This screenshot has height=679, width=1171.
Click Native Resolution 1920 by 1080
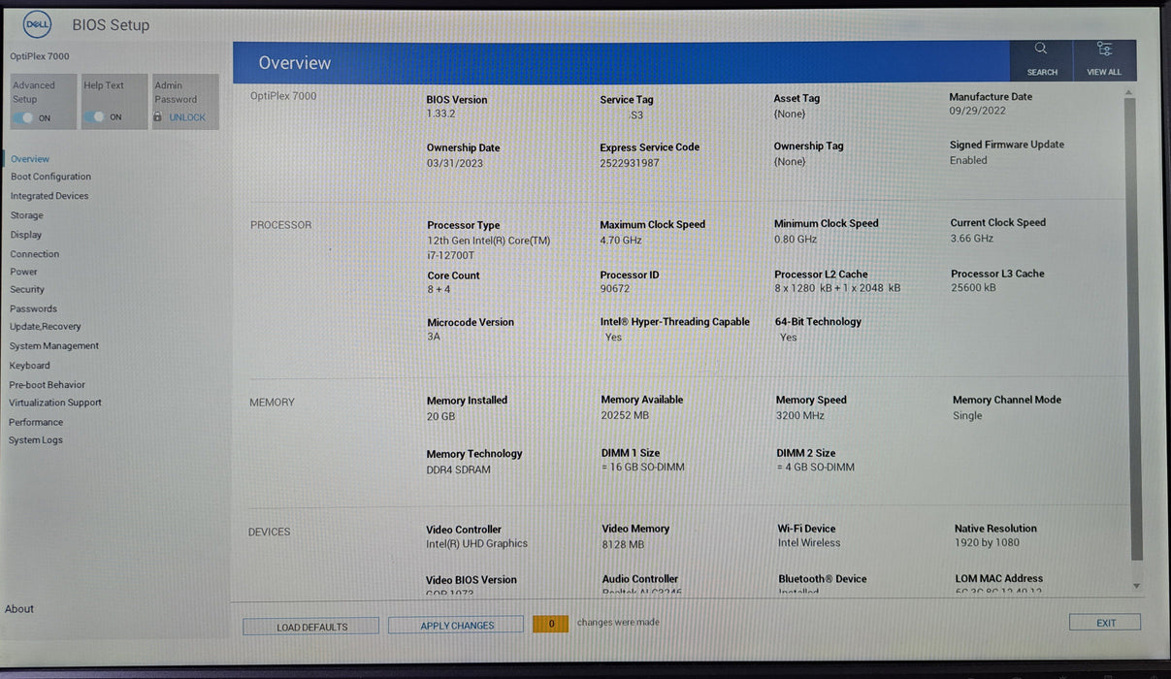988,543
